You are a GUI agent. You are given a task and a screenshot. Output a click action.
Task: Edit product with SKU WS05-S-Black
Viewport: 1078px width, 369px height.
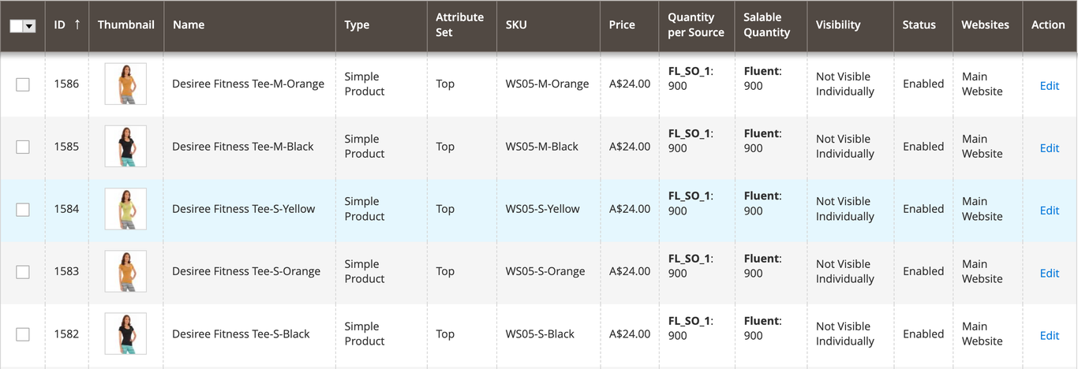[x=1049, y=335]
